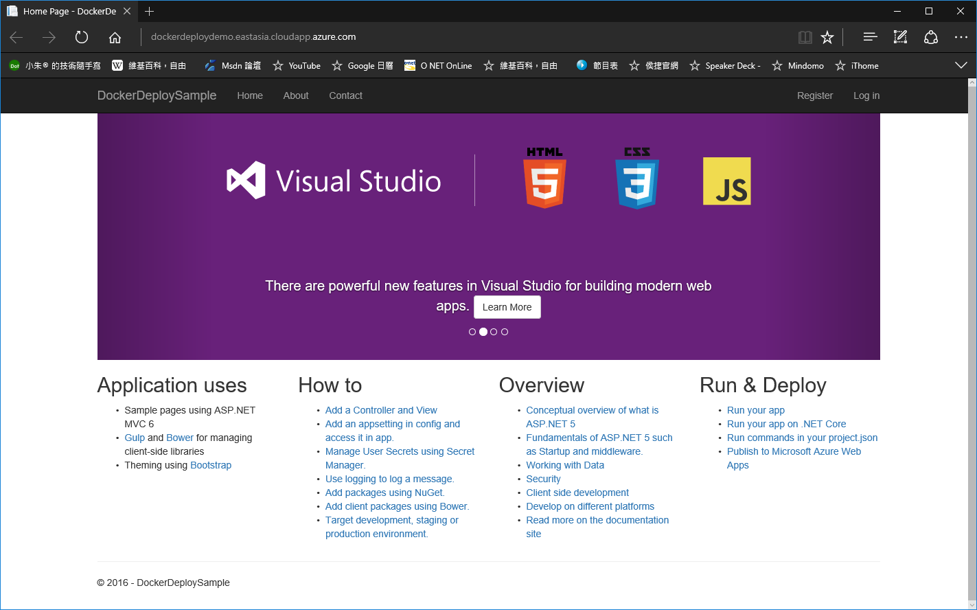Click the Learn More button
The height and width of the screenshot is (610, 977).
(507, 307)
